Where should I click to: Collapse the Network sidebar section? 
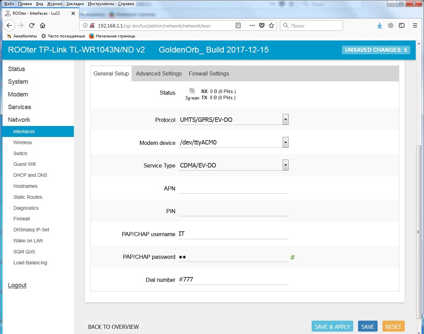pos(19,120)
